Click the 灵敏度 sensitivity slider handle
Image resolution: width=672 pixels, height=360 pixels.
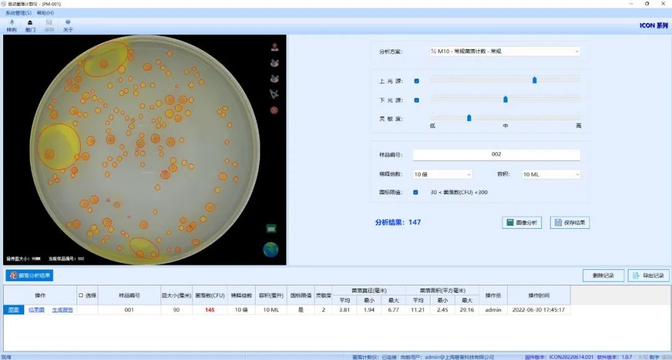click(469, 118)
